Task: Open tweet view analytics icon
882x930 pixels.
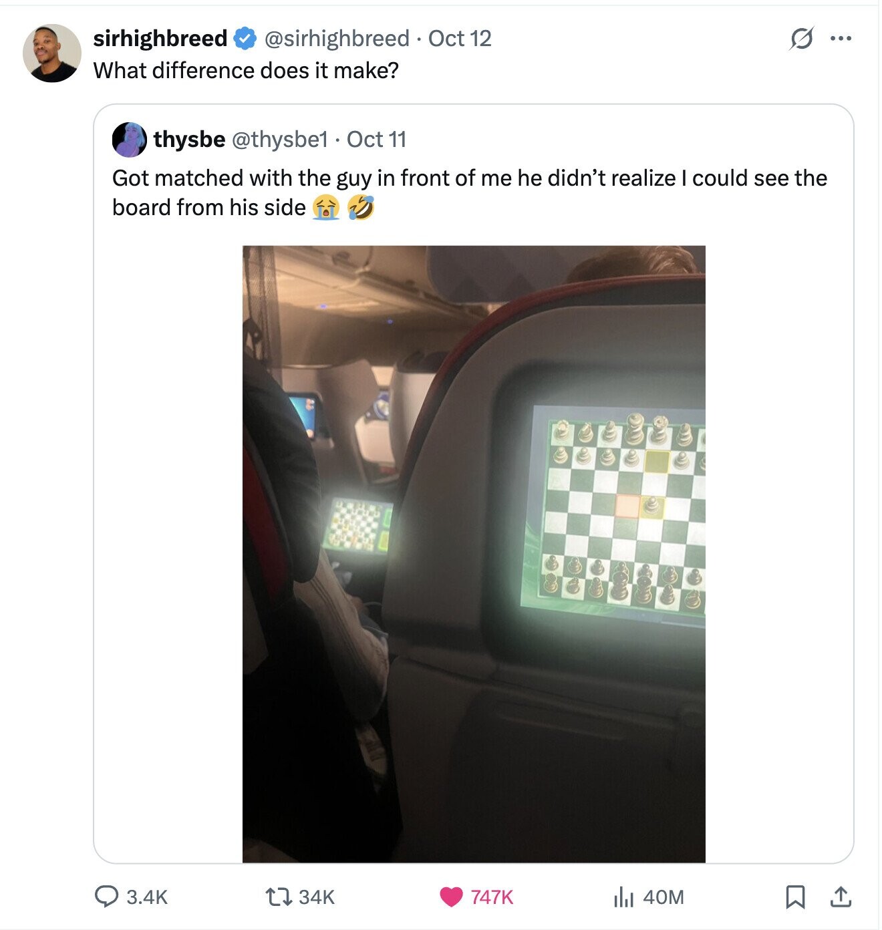Action: pos(623,897)
